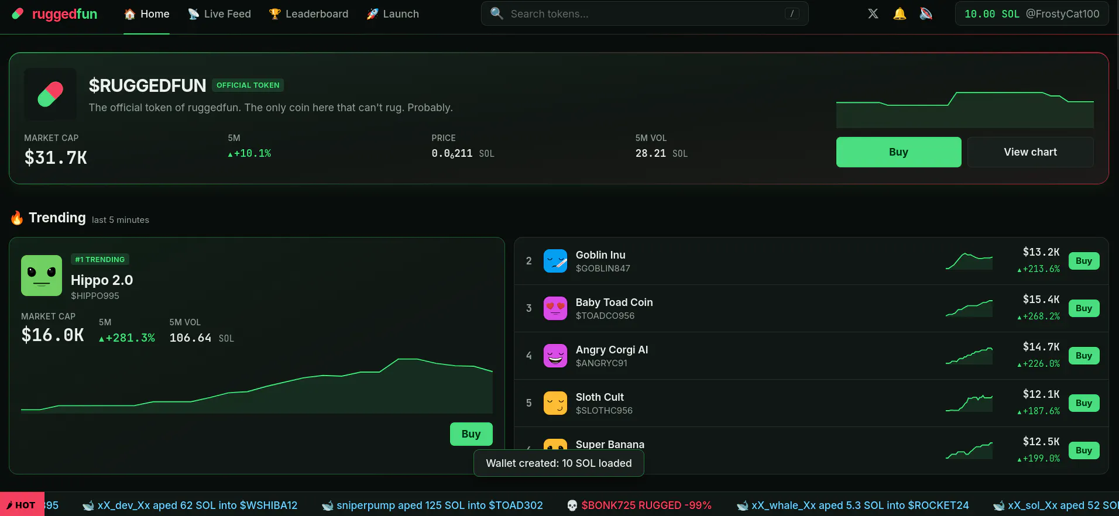Click the Goblin Inu sparkline chart

(x=969, y=261)
